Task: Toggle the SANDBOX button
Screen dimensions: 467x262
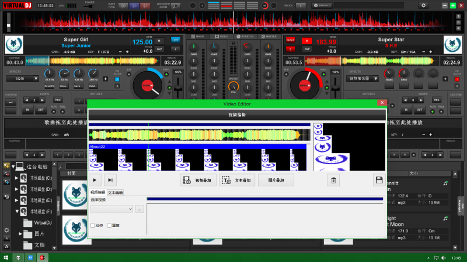Action: [x=322, y=5]
